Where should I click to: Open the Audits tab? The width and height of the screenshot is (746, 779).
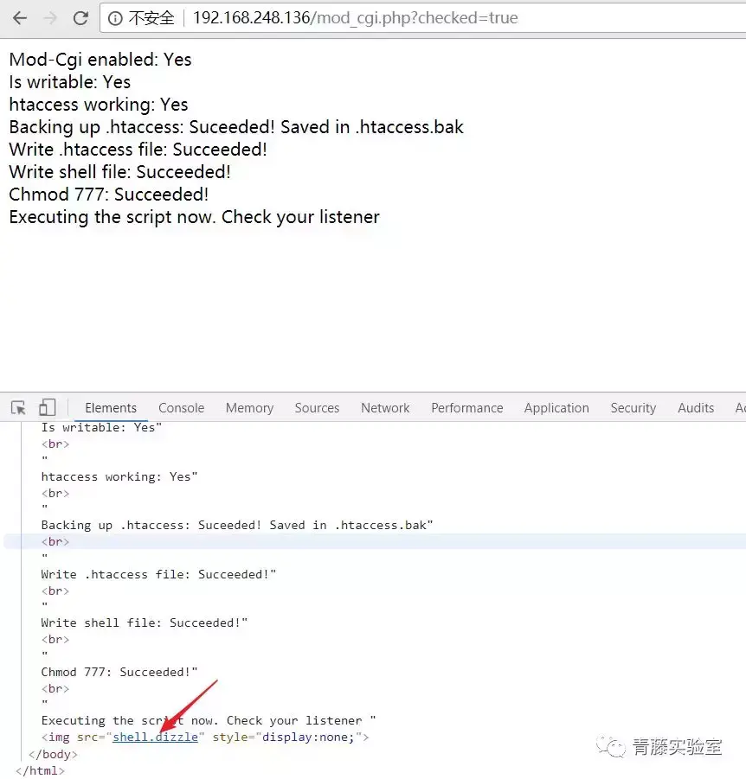click(696, 408)
